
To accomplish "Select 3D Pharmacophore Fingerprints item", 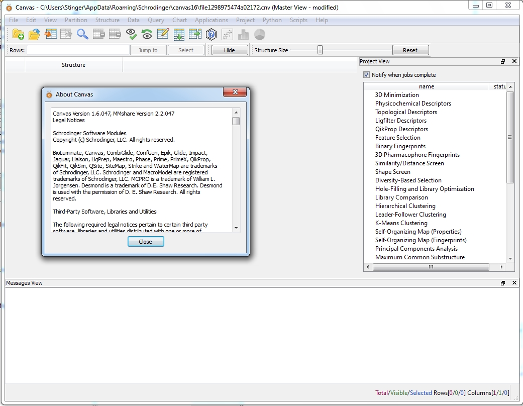I will (x=417, y=155).
